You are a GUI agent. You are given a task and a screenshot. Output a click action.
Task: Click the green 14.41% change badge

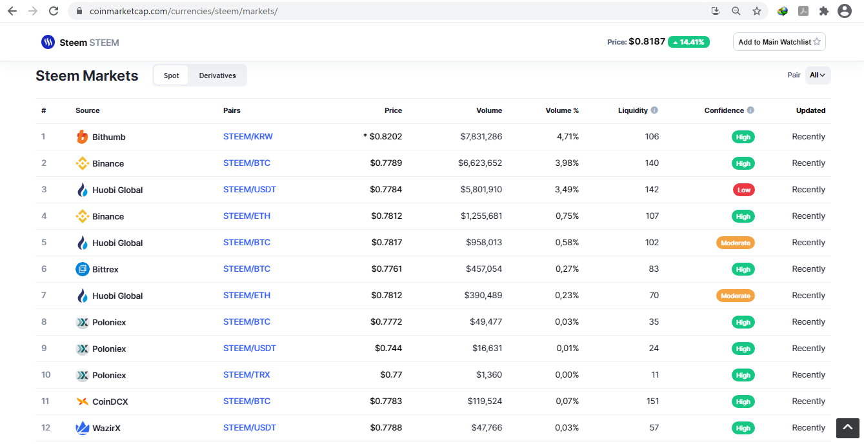(688, 42)
